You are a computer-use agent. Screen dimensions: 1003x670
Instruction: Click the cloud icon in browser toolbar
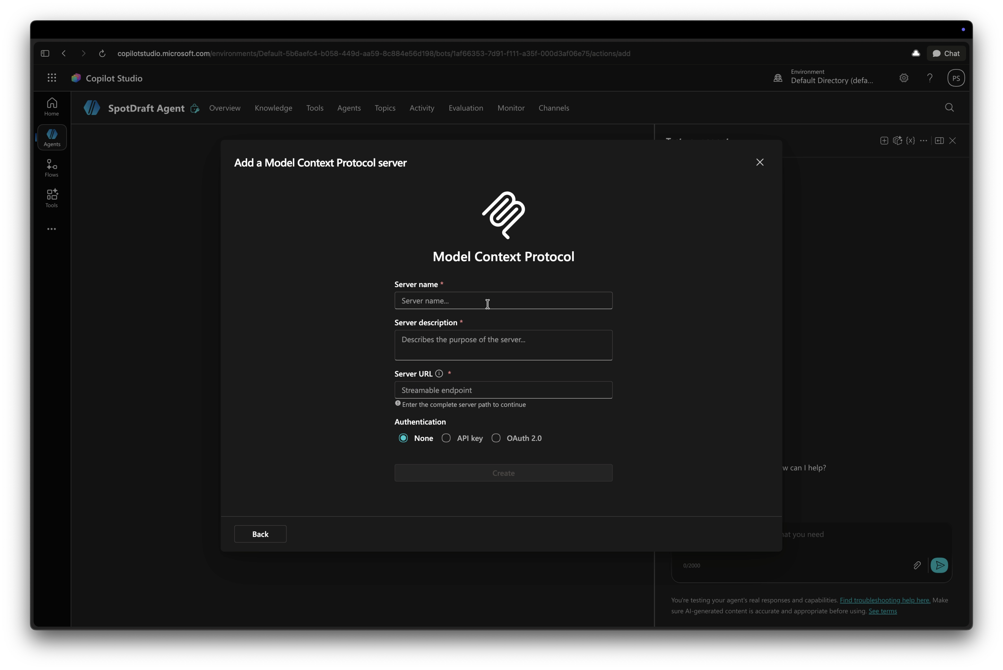tap(916, 53)
